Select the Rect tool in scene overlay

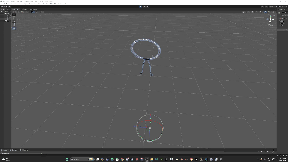pos(14,26)
